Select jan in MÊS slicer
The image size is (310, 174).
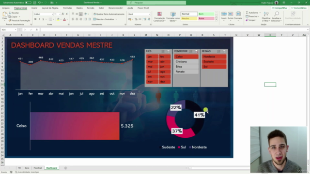pyautogui.click(x=152, y=57)
